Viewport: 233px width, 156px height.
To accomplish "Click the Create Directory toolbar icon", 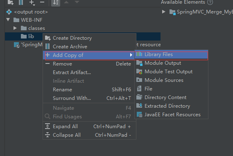I will point(11,2).
